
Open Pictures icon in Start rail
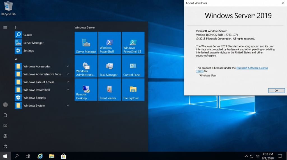pos(5,126)
